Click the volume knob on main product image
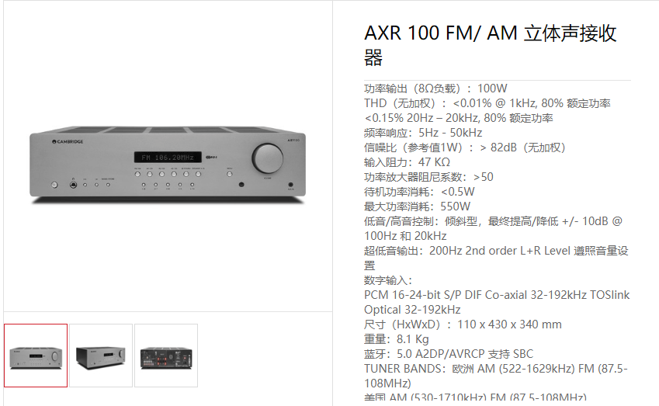 (267, 158)
